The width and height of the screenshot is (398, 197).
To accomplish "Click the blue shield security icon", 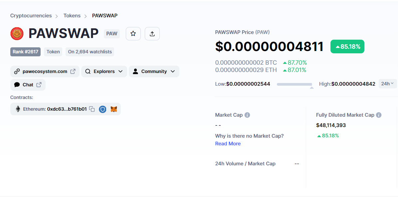I will (x=102, y=109).
